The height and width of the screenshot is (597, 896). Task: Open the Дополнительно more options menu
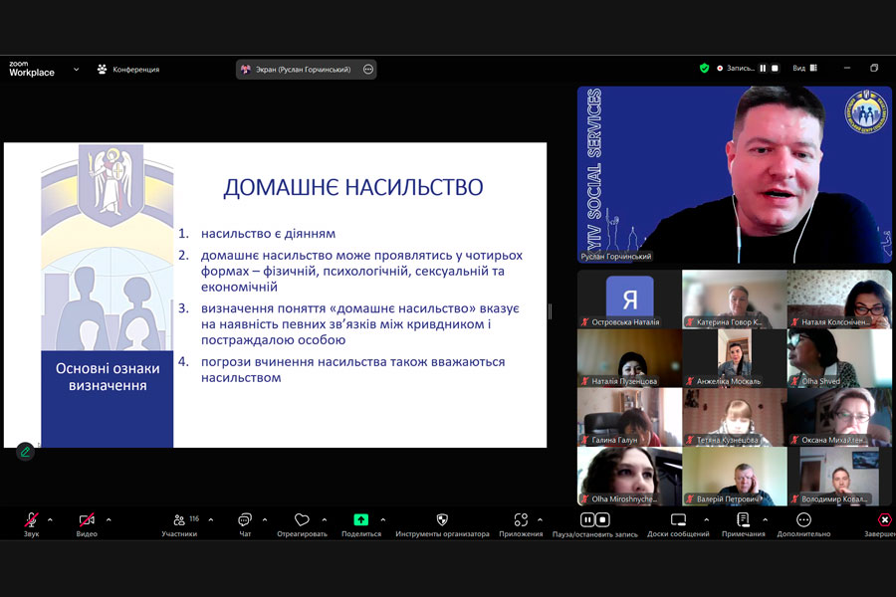pos(803,520)
